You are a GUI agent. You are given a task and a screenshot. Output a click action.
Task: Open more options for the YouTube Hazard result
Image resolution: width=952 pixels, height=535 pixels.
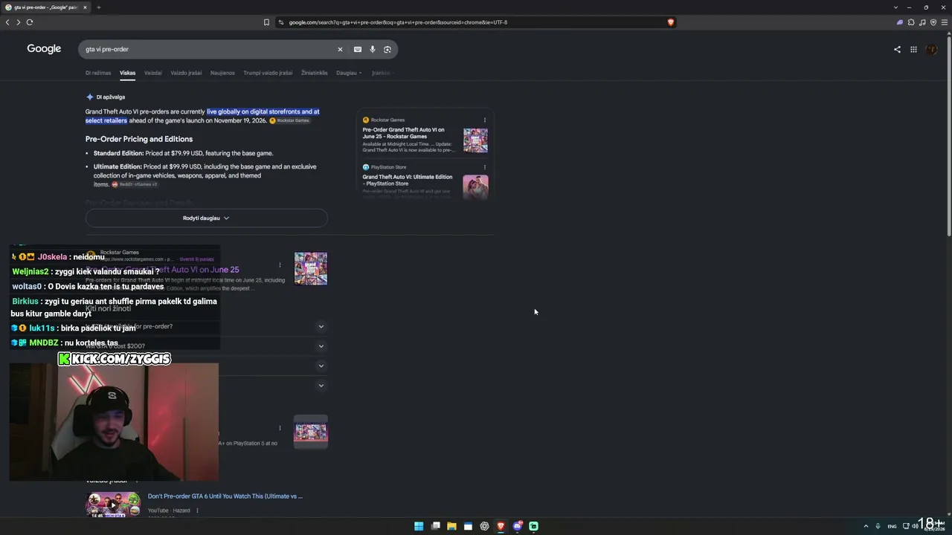pyautogui.click(x=197, y=510)
